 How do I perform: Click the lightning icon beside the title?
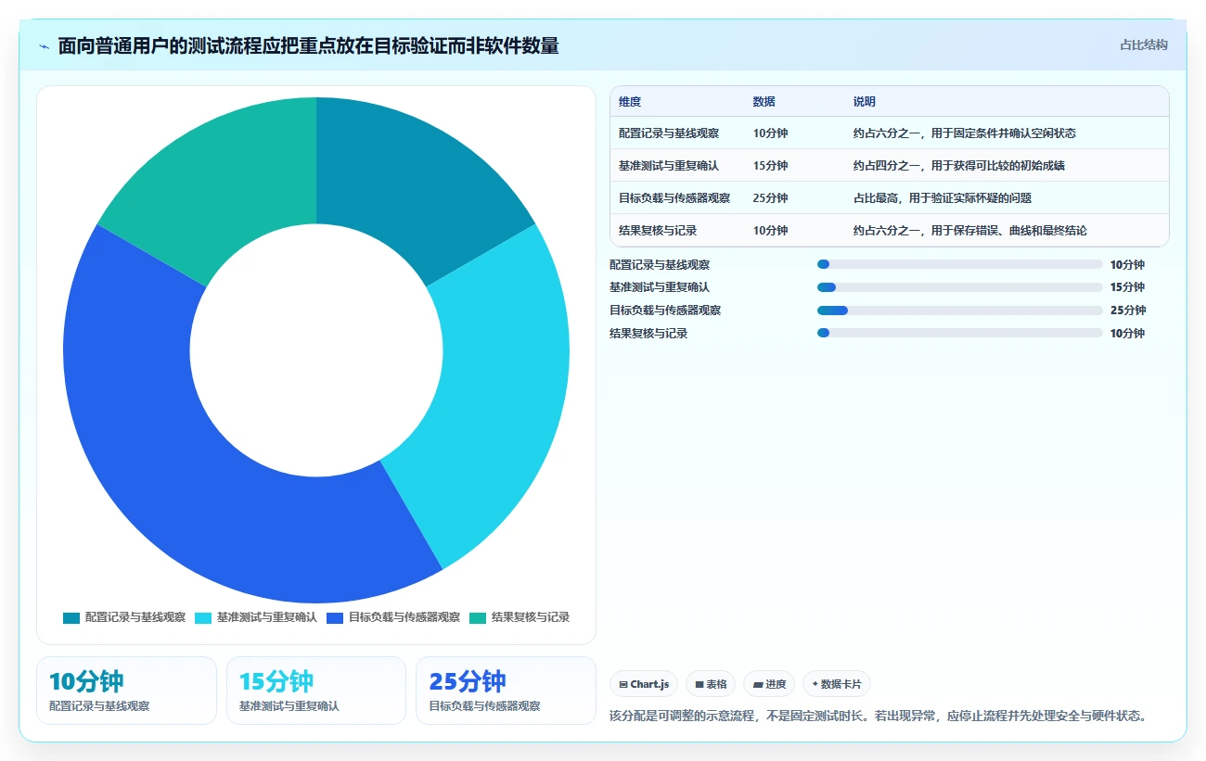pos(45,45)
